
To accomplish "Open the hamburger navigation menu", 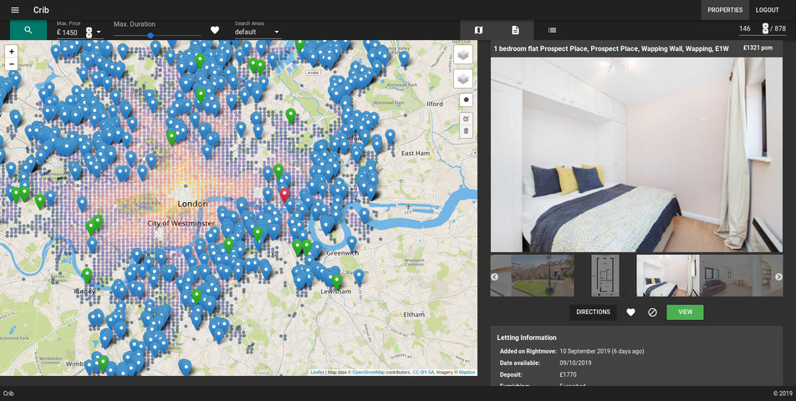I will [x=15, y=10].
